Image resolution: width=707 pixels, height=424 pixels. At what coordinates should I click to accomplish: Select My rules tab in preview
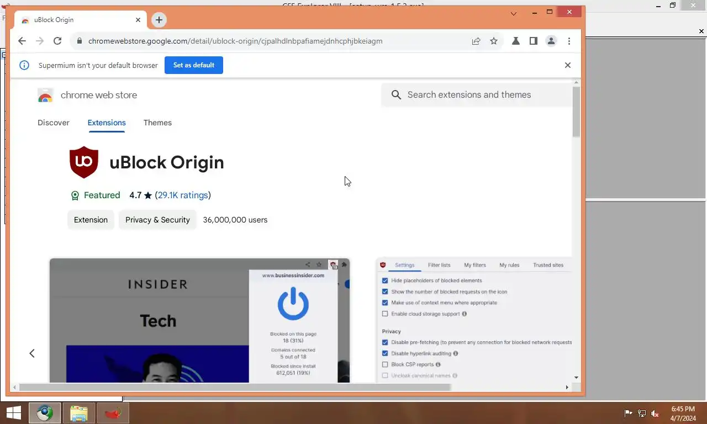[509, 265]
